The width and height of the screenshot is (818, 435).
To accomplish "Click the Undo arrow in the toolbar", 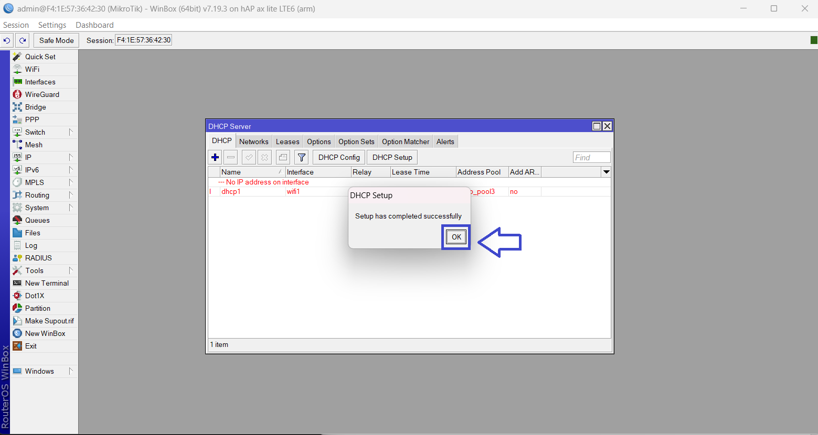I will [7, 40].
